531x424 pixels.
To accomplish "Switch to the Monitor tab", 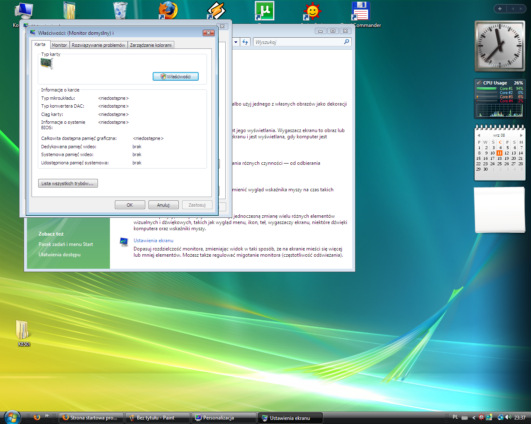I will point(59,45).
